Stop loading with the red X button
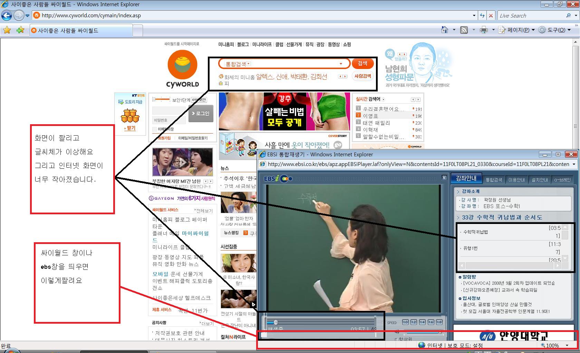Screen dimensions: 580x353 [491, 16]
